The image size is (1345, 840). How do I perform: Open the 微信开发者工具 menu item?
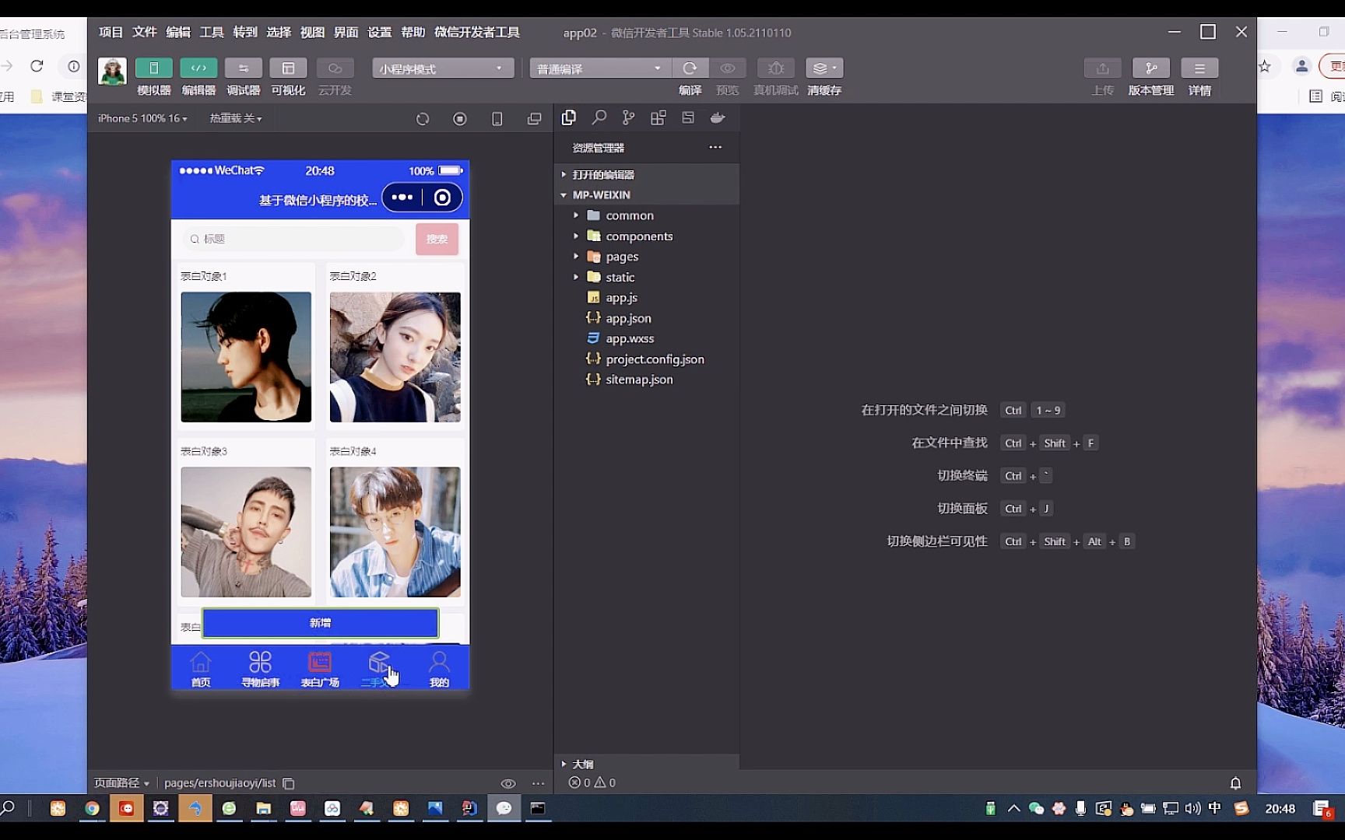[475, 32]
